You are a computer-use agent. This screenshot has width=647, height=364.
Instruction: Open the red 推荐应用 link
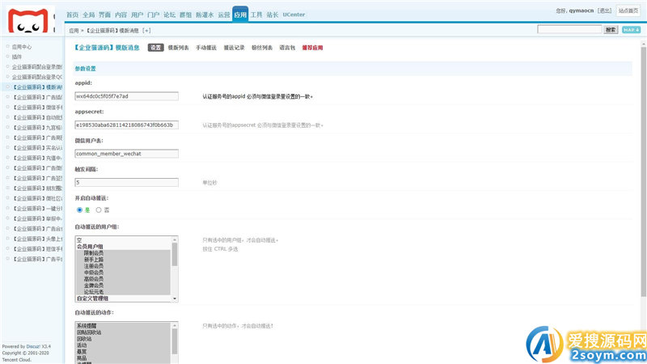point(312,48)
